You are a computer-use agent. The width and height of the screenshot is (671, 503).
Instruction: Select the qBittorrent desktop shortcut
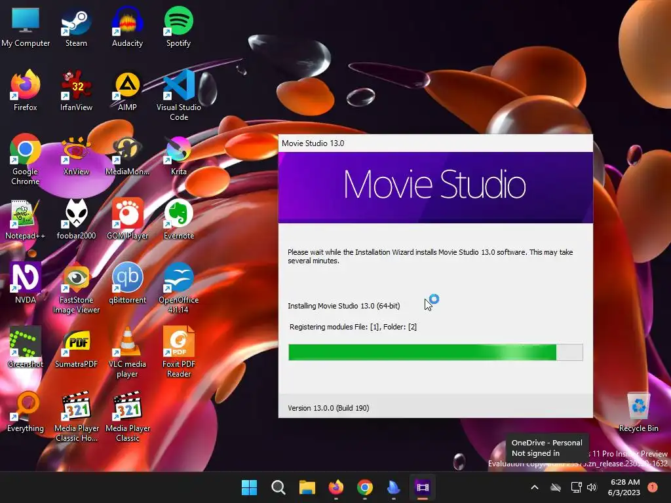[x=127, y=283]
